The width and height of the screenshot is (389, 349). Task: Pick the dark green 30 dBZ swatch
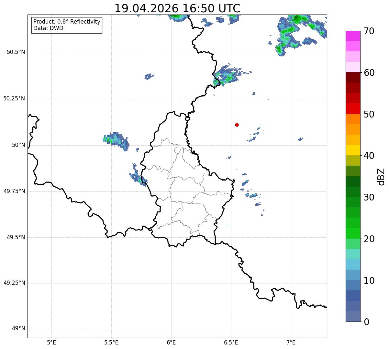(x=353, y=192)
